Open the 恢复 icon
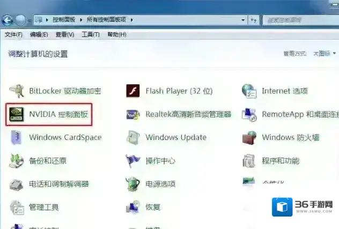Image resolution: width=339 pixels, height=229 pixels. (x=133, y=207)
